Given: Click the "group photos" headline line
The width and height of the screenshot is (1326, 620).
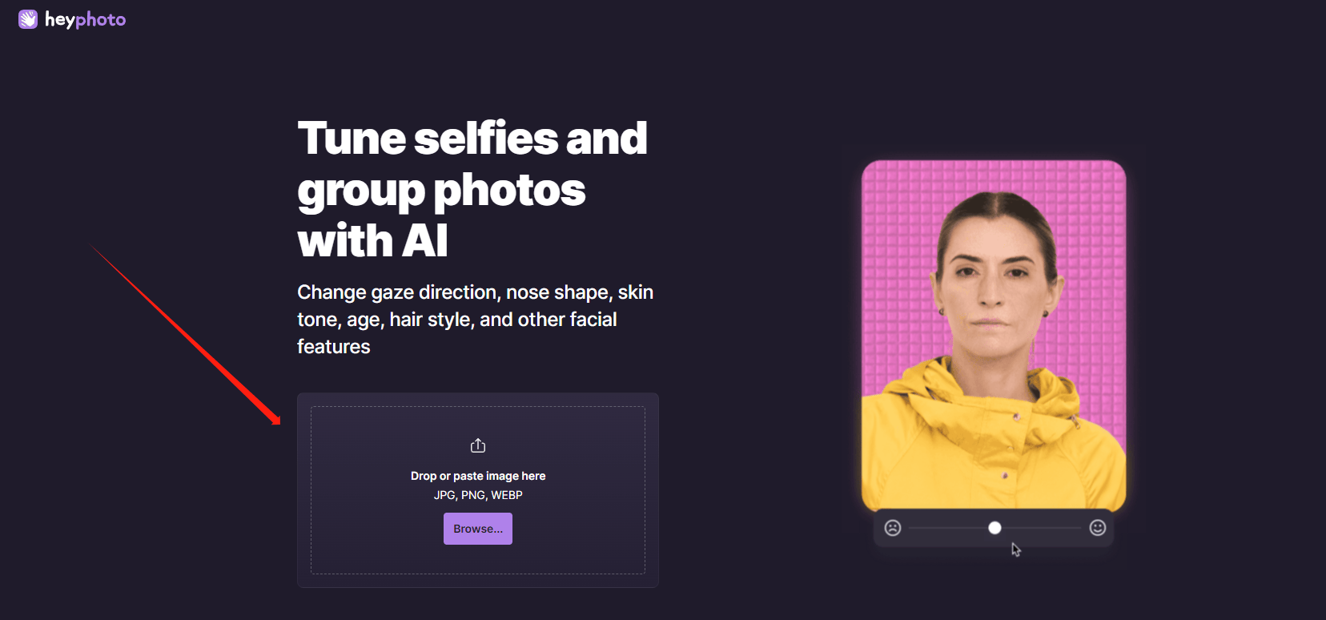Looking at the screenshot, I should pos(441,191).
